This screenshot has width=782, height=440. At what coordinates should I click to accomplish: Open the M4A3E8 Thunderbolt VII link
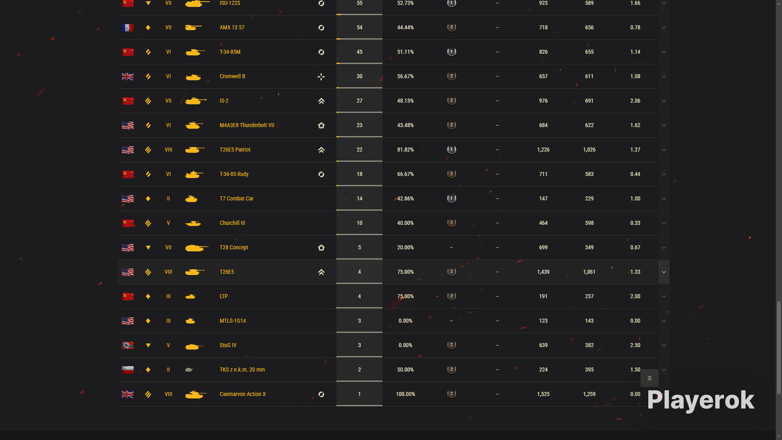tap(247, 125)
